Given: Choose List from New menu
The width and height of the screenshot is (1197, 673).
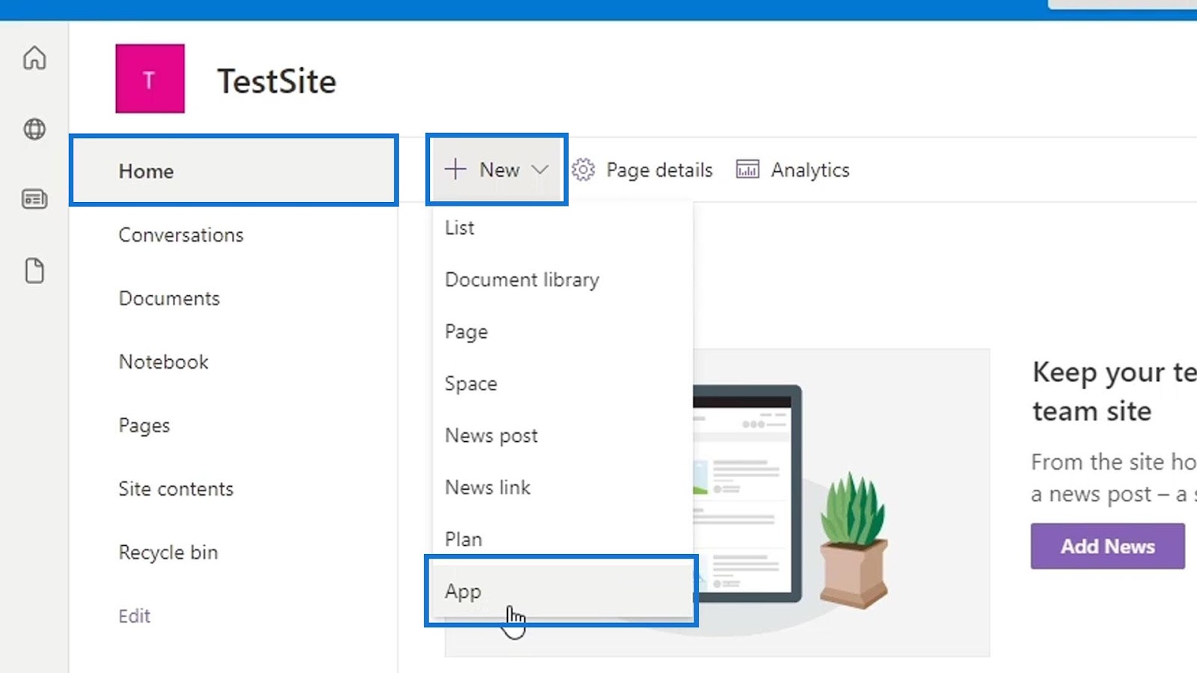Looking at the screenshot, I should click(x=563, y=227).
